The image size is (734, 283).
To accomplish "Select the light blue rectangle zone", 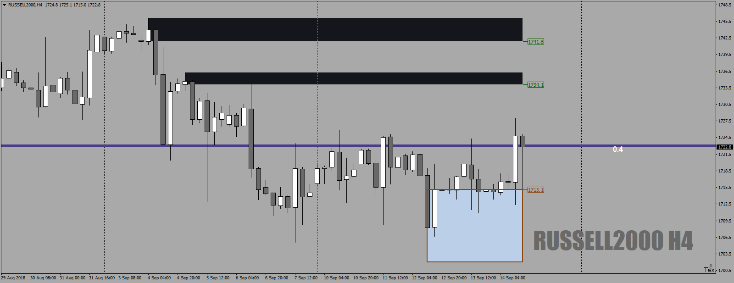I will pos(475,226).
